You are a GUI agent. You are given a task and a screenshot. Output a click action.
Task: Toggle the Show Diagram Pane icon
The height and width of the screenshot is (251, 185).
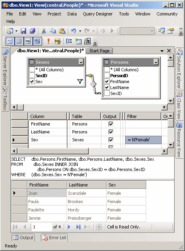10,41
